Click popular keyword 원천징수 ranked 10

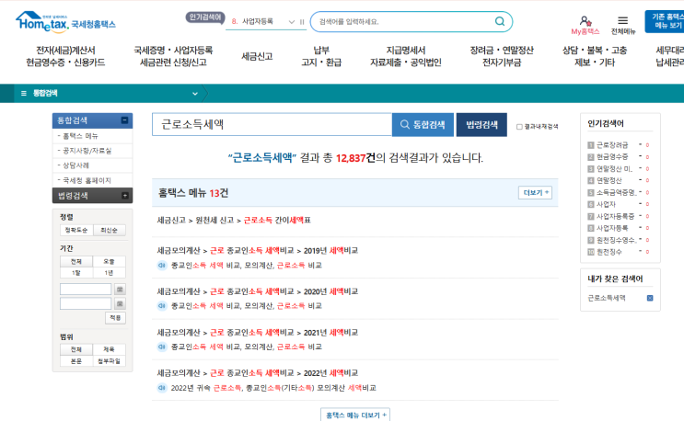pos(609,252)
